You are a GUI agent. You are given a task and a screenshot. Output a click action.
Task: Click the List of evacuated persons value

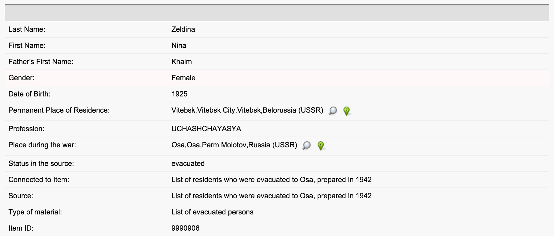pyautogui.click(x=212, y=212)
